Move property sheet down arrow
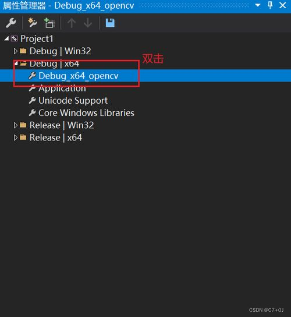 coord(88,23)
